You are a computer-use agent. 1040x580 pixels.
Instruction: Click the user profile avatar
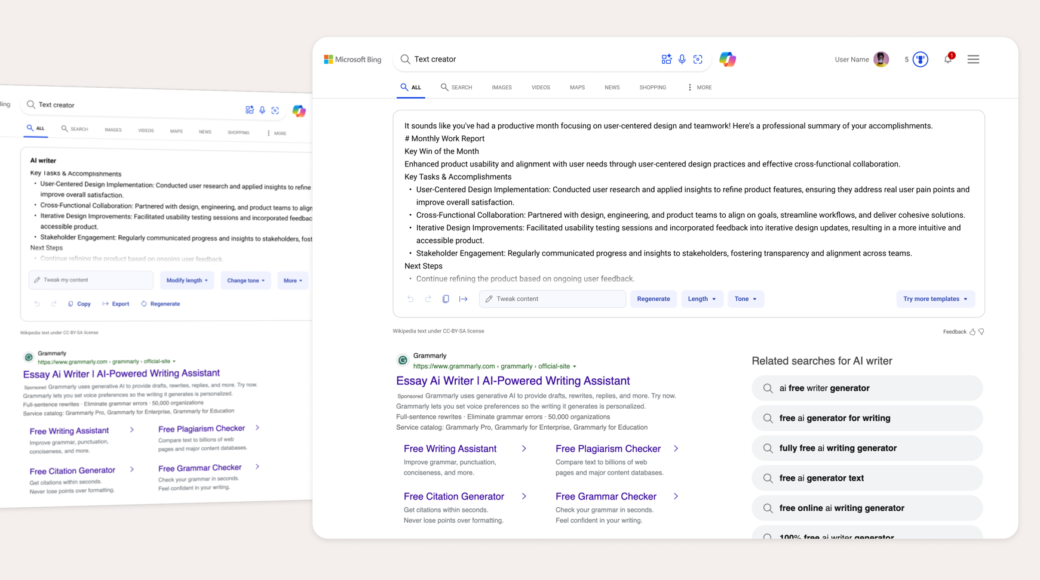tap(881, 59)
